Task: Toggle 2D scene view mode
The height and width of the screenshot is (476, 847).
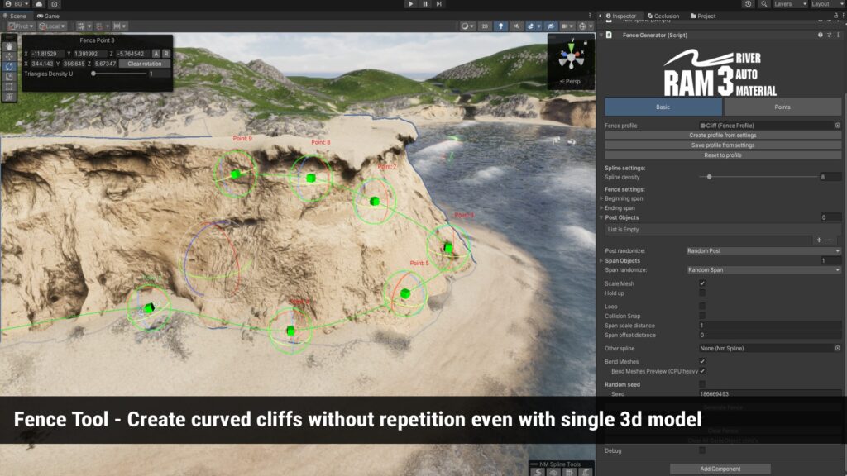Action: click(485, 26)
